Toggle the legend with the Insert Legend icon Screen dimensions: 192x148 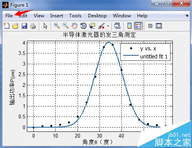(x=138, y=26)
